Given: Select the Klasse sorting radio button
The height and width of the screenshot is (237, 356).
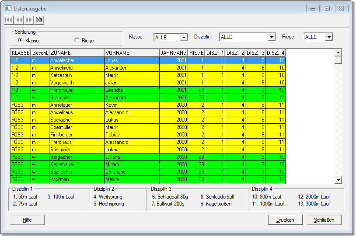Looking at the screenshot, I should point(20,40).
